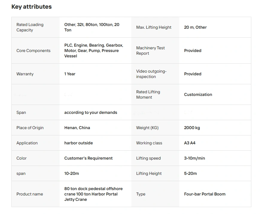This screenshot has width=260, height=214.
Task: Select the Customer's Requirement color value
Action: pyautogui.click(x=89, y=158)
